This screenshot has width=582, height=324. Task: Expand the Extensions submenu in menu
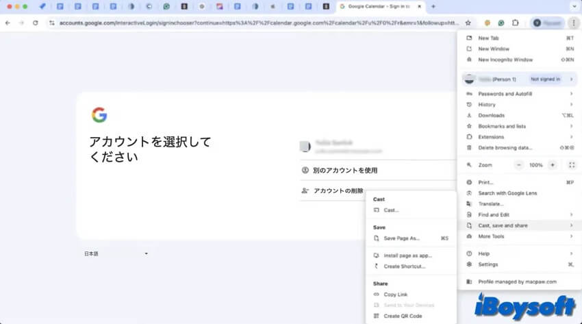[x=520, y=137]
